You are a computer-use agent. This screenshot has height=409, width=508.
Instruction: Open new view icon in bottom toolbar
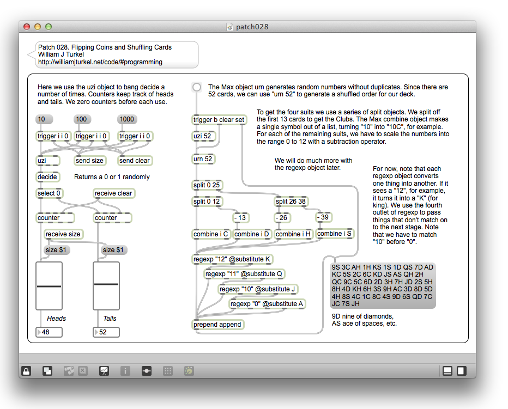point(47,371)
